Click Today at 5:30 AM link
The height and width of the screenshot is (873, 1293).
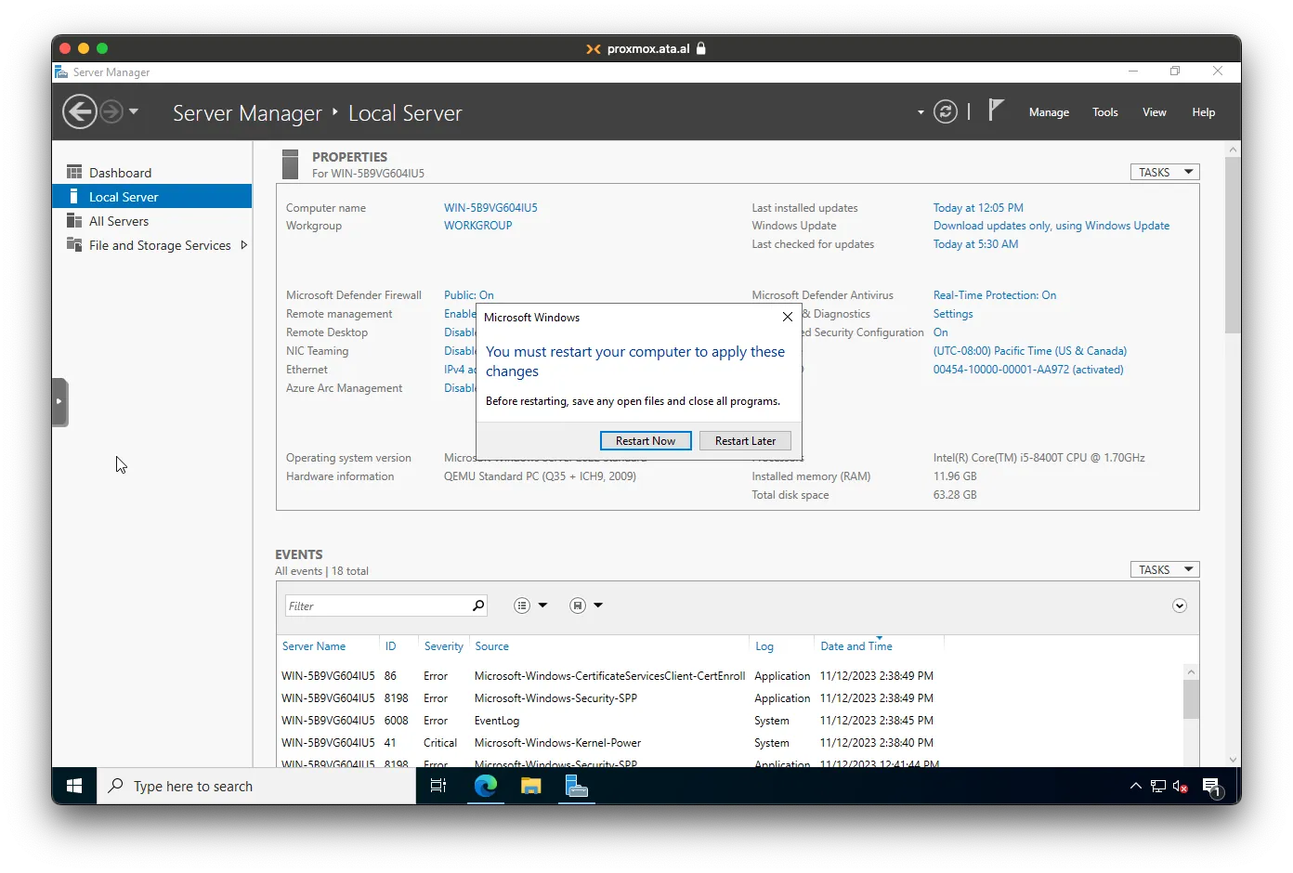pyautogui.click(x=975, y=244)
